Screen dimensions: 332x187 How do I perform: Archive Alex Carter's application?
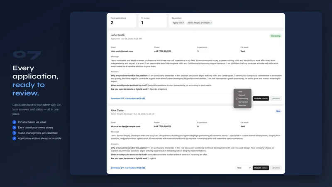[276, 168]
